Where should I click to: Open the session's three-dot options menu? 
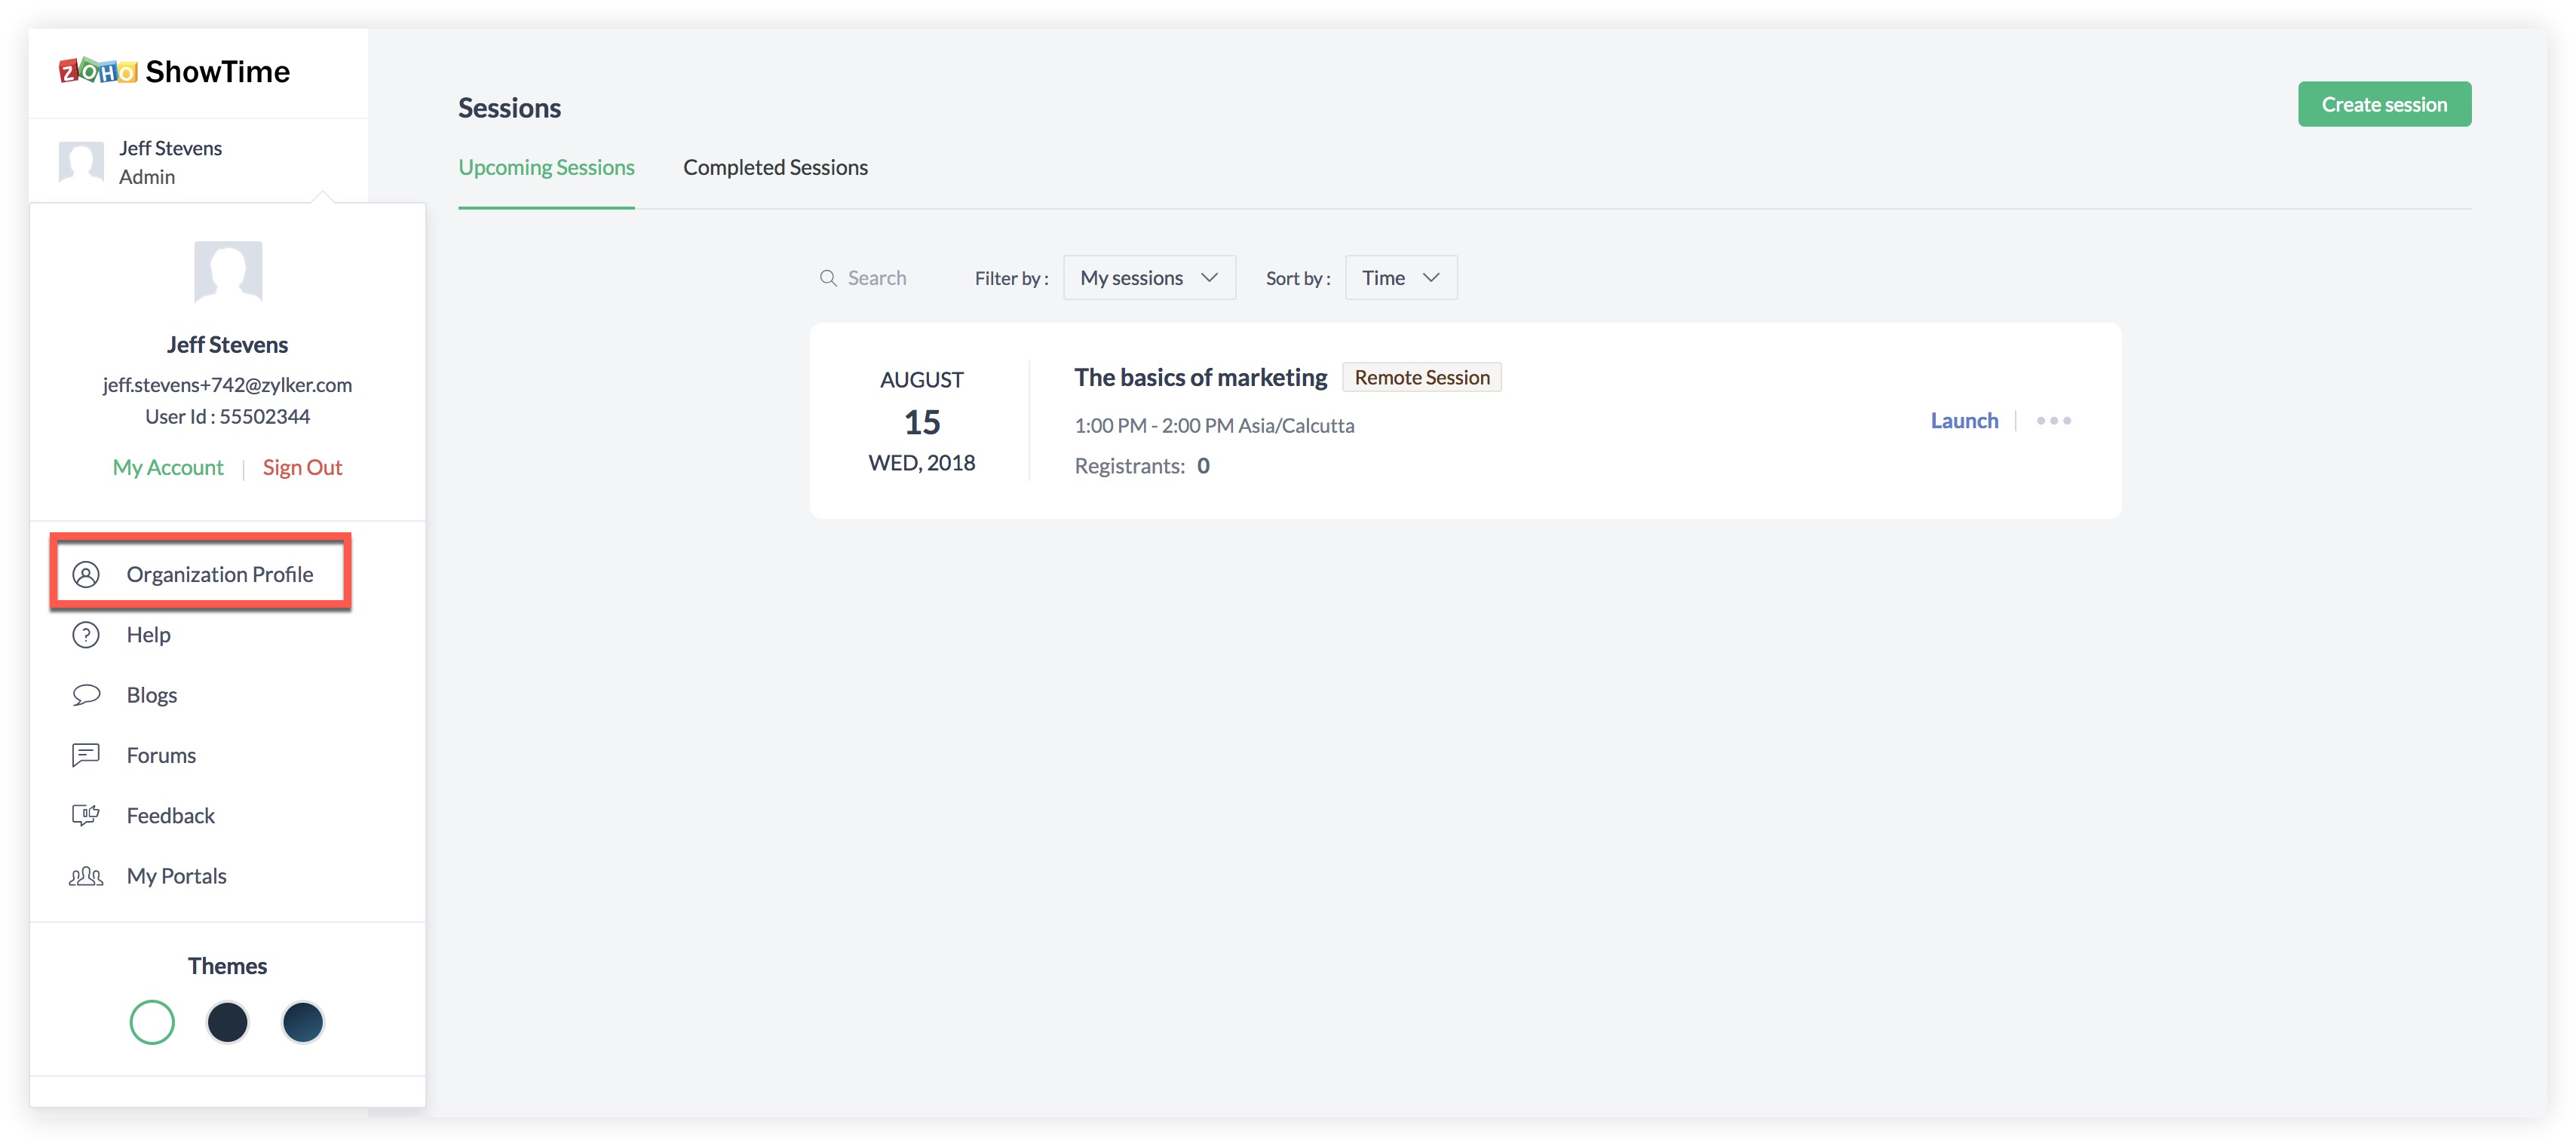point(2053,421)
